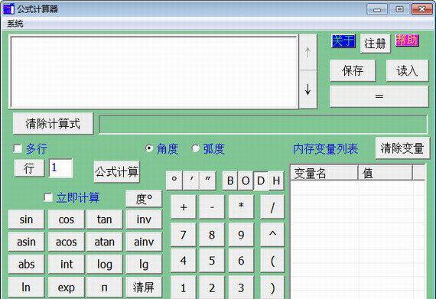The image size is (436, 299).
Task: Click the plus operator key
Action: [x=184, y=207]
